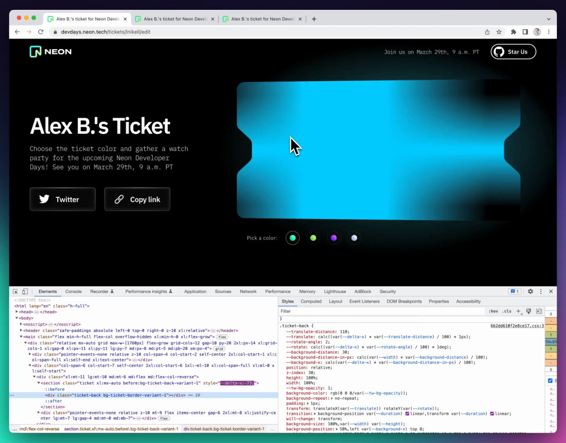Click the share icon in the address bar

487,32
